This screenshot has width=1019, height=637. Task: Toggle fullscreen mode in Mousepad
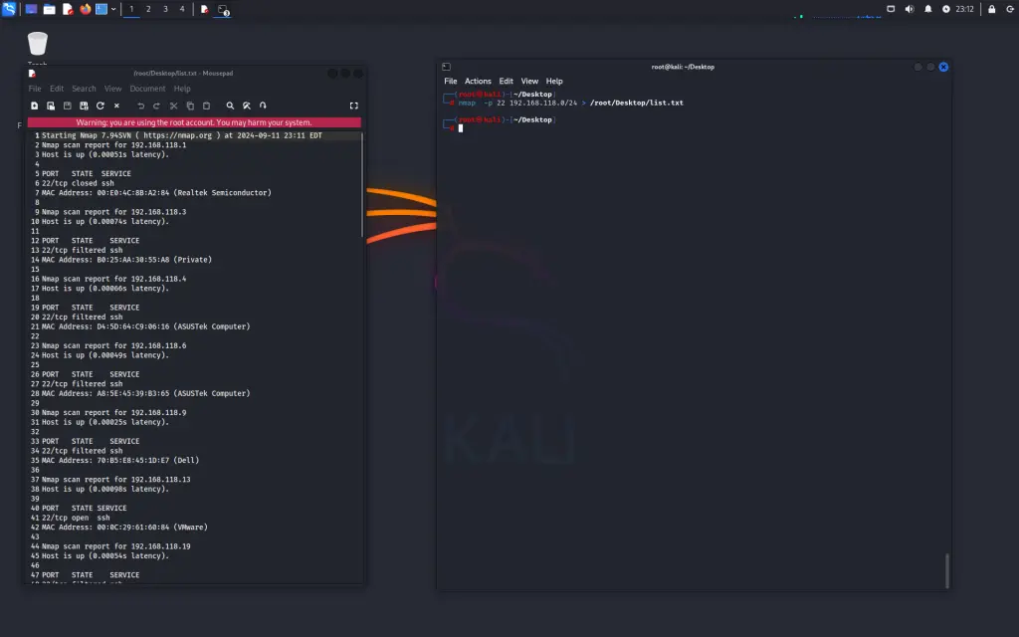[x=353, y=106]
